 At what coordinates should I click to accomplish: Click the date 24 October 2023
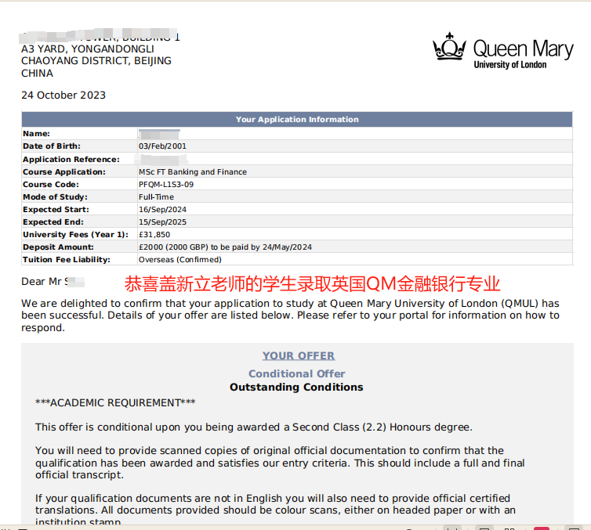pos(63,96)
